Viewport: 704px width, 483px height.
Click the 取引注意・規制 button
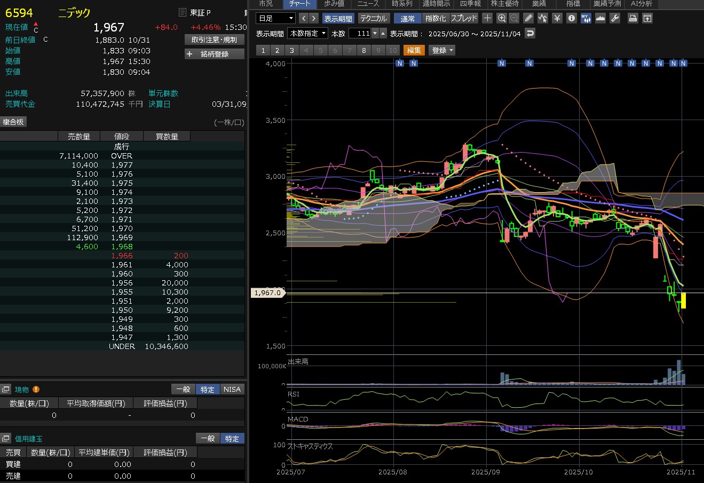(x=215, y=39)
